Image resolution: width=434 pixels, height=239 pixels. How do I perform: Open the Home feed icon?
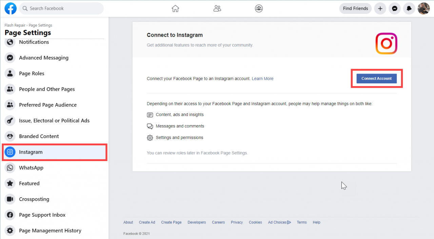pyautogui.click(x=175, y=8)
